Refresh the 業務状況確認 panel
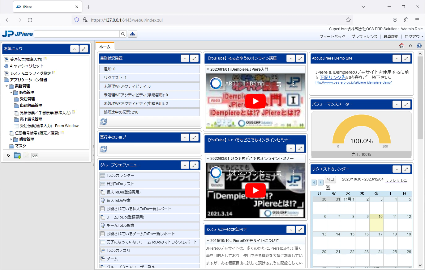 104,122
